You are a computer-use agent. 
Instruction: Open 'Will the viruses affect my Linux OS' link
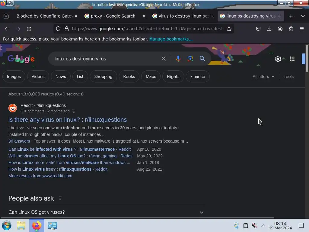[70, 156]
